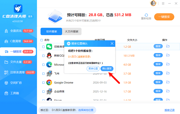Select 一键搬家 in the sidebar
This screenshot has height=114, width=180.
[18, 52]
